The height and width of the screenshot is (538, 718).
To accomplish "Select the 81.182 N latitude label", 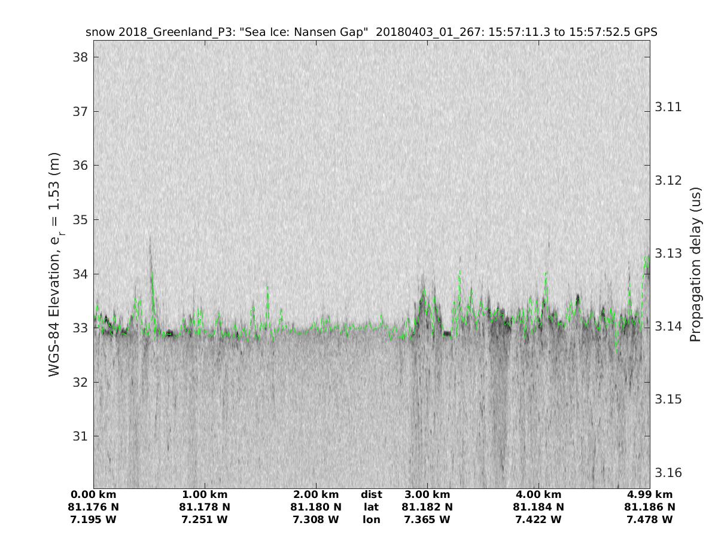I will (427, 507).
